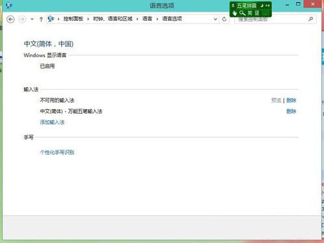This screenshot has width=324, height=243.
Task: Open 个性化手写识别 link
Action: tap(57, 152)
